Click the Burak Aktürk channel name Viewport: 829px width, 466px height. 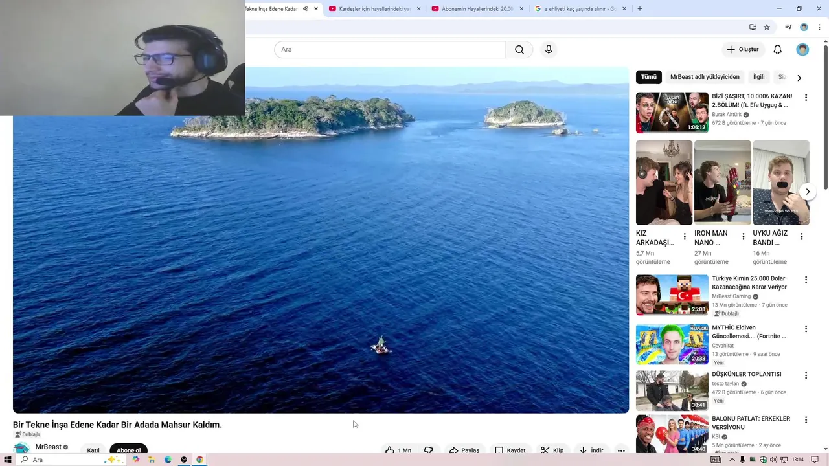coord(727,115)
